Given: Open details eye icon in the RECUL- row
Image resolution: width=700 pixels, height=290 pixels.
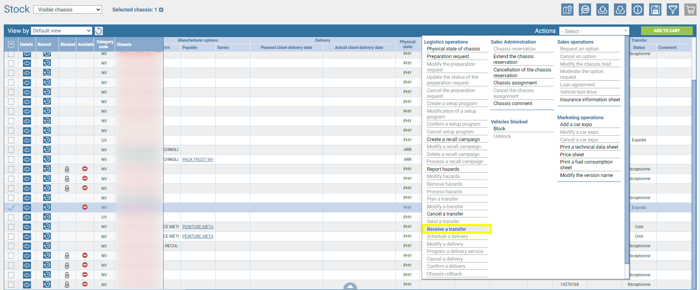Looking at the screenshot, I should [x=27, y=246].
